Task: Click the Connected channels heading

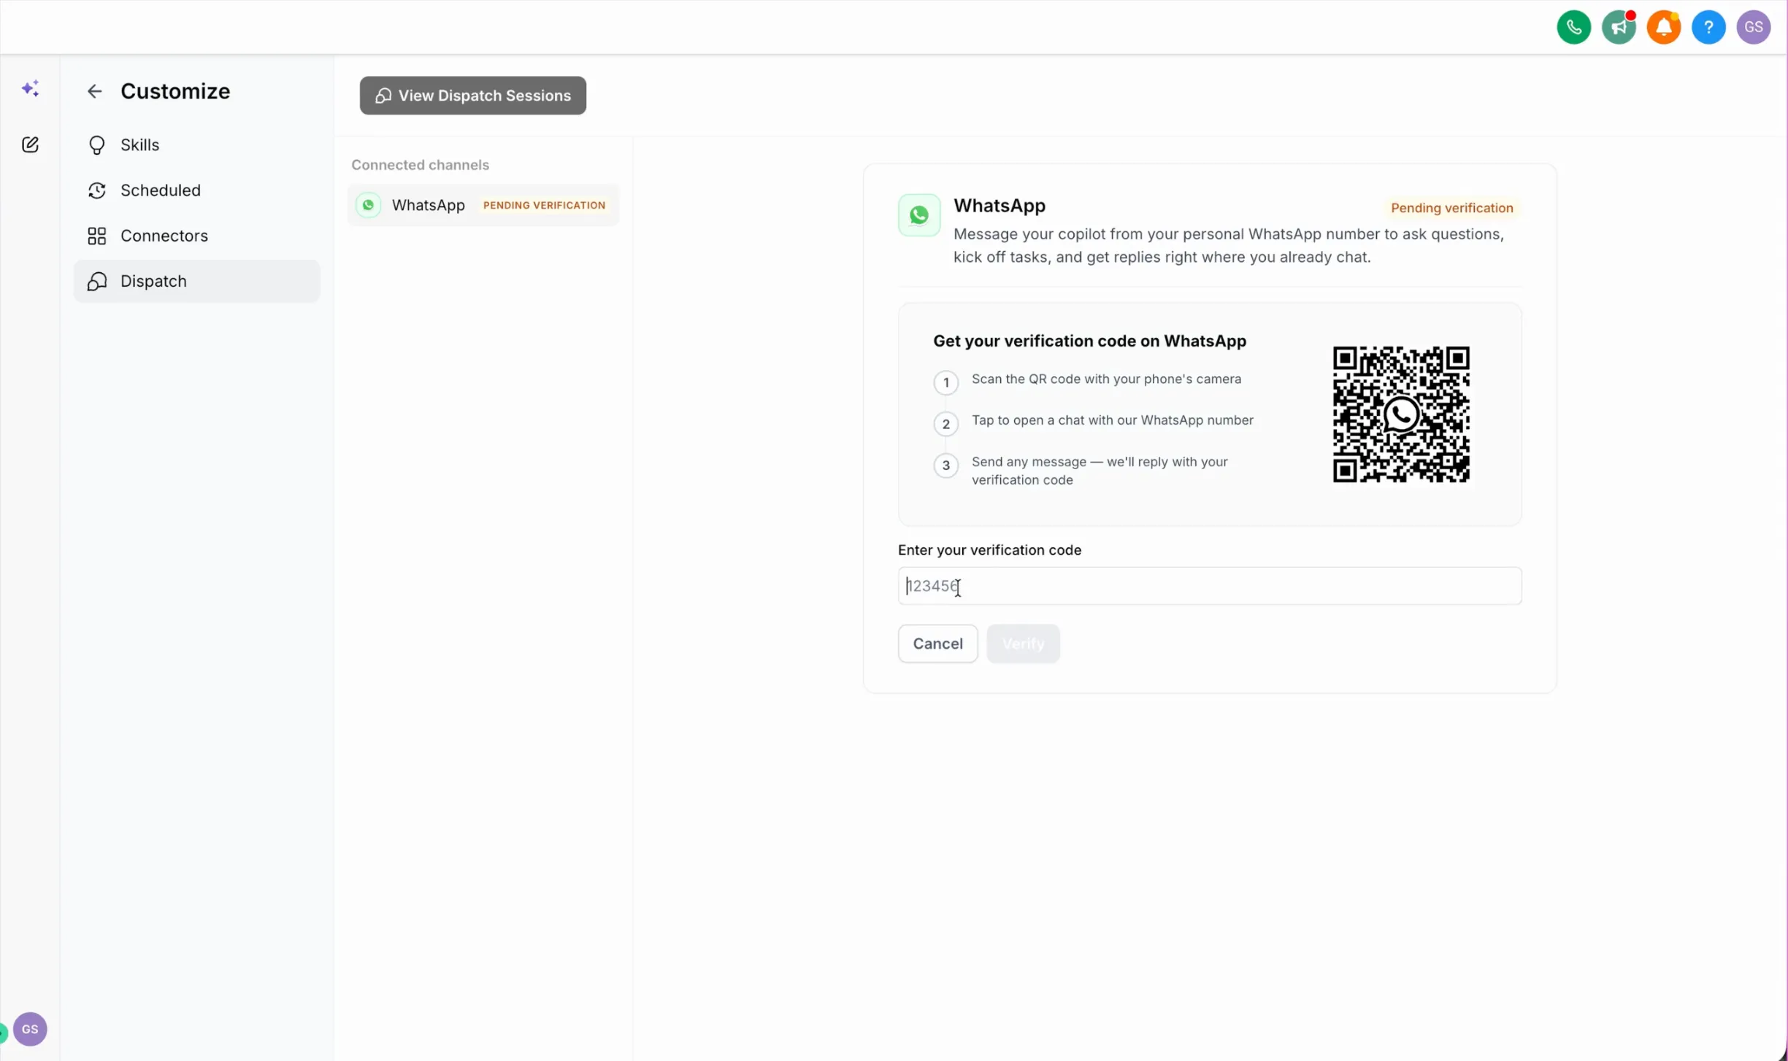Action: click(420, 165)
